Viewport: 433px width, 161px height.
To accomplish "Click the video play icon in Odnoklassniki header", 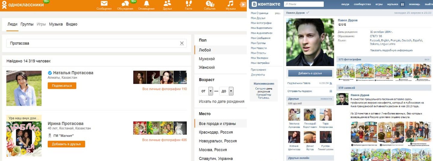I will click(243, 4).
